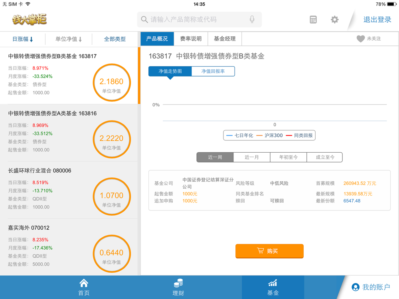The height and width of the screenshot is (299, 399).
Task: Select 净值回报率 chart view
Action: point(213,71)
